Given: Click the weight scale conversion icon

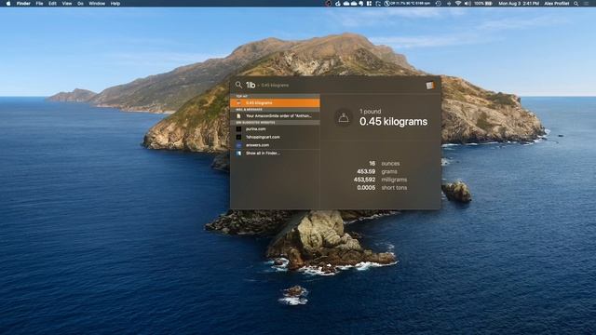Looking at the screenshot, I should point(344,118).
